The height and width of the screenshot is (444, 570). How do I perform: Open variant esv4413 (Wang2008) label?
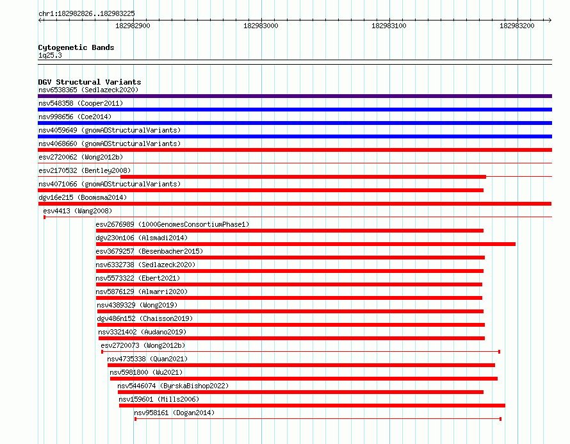click(77, 211)
